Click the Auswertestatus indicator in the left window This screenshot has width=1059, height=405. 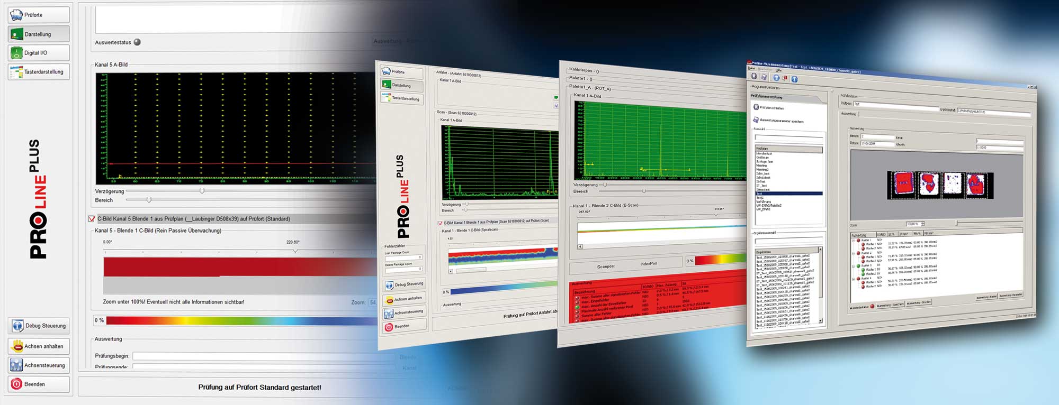(x=137, y=42)
